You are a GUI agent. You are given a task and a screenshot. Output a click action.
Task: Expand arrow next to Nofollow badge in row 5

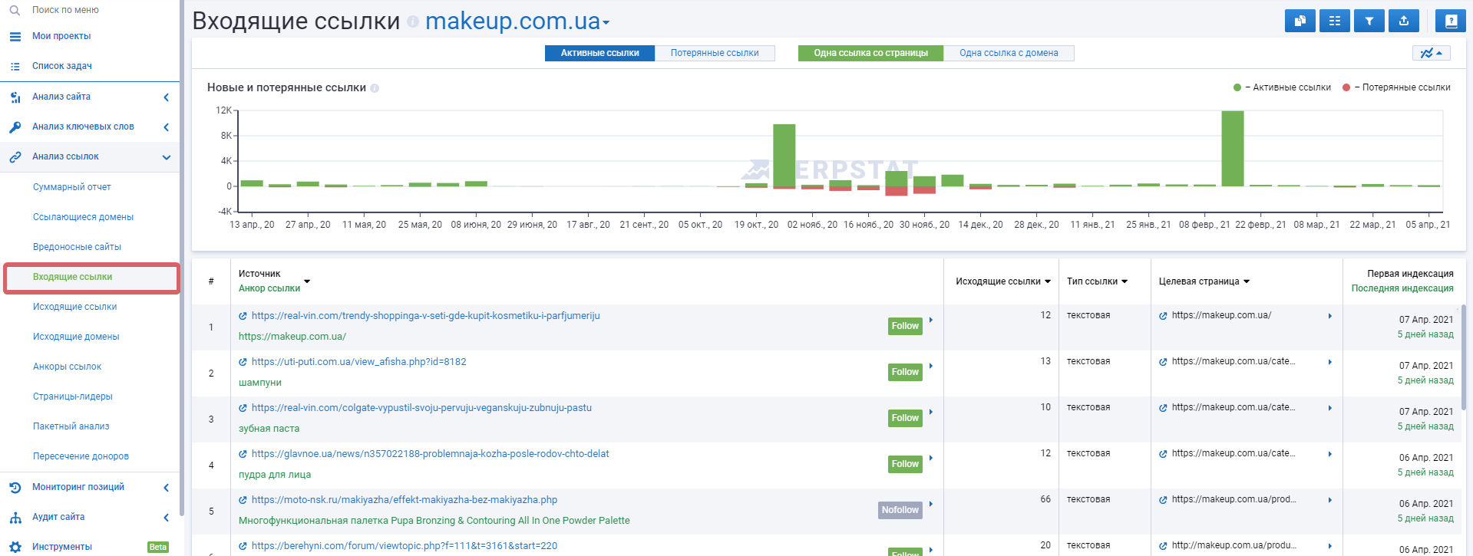point(931,504)
